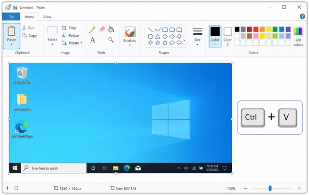Viewport: 309px width, 195px height.
Task: Choose the green palette swatch
Action: (275, 29)
